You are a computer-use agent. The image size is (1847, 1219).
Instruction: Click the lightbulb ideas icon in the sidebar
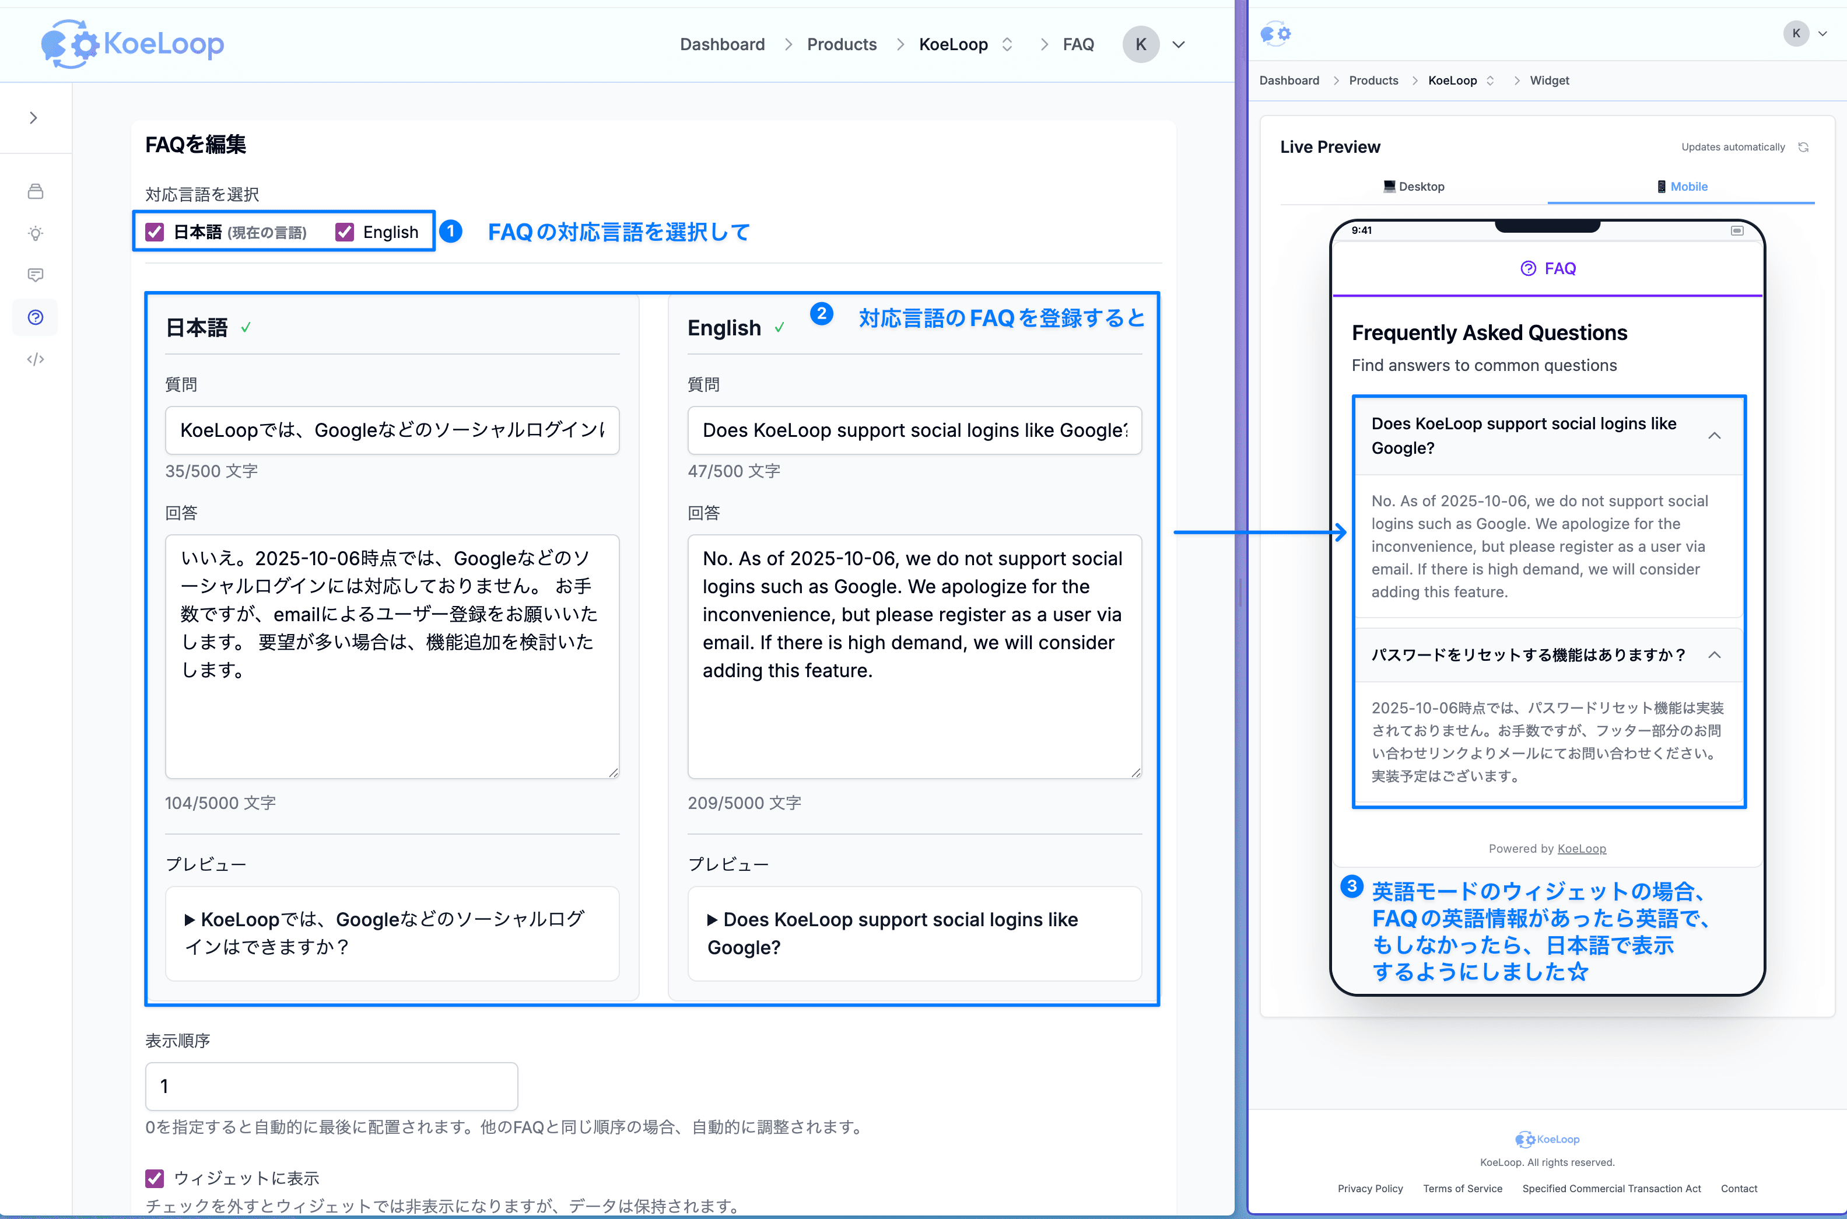35,234
